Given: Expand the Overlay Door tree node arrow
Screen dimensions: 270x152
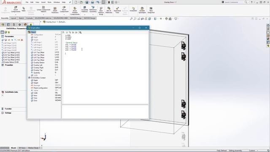Looking at the screenshot, I should tap(41, 22).
